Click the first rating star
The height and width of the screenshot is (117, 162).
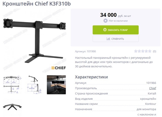point(136,51)
